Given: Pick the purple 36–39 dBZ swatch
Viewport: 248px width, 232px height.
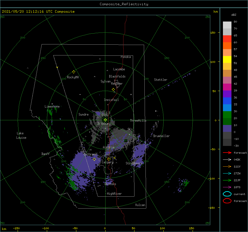Looking at the screenshot, I should (x=227, y=94).
